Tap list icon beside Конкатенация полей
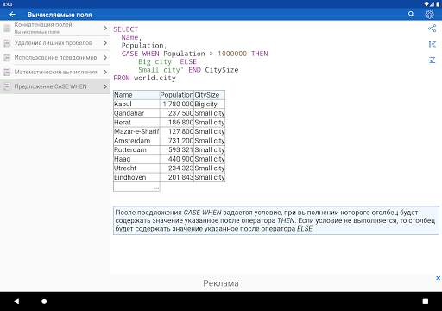The width and height of the screenshot is (442, 311). (7, 29)
